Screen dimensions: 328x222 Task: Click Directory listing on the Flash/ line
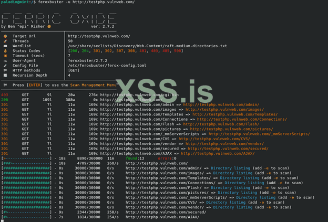230,188
